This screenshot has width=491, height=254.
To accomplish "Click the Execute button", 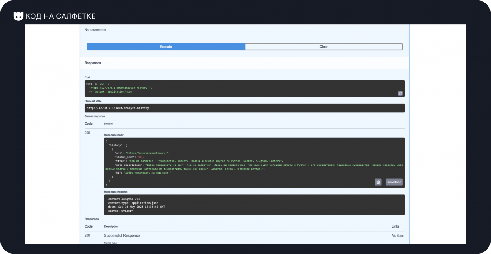I will pyautogui.click(x=166, y=47).
